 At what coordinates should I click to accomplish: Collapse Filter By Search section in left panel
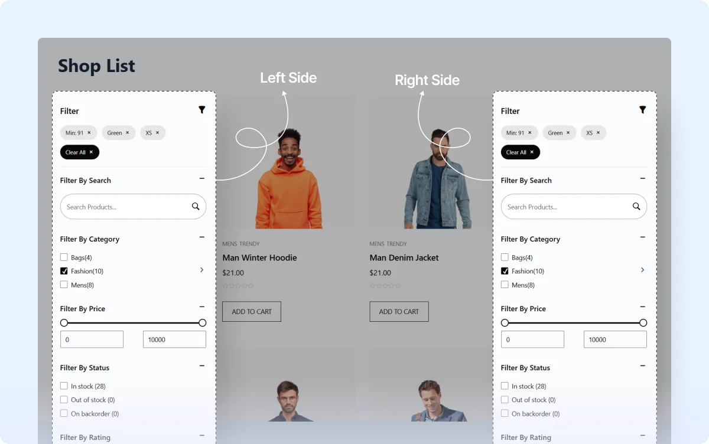[202, 178]
